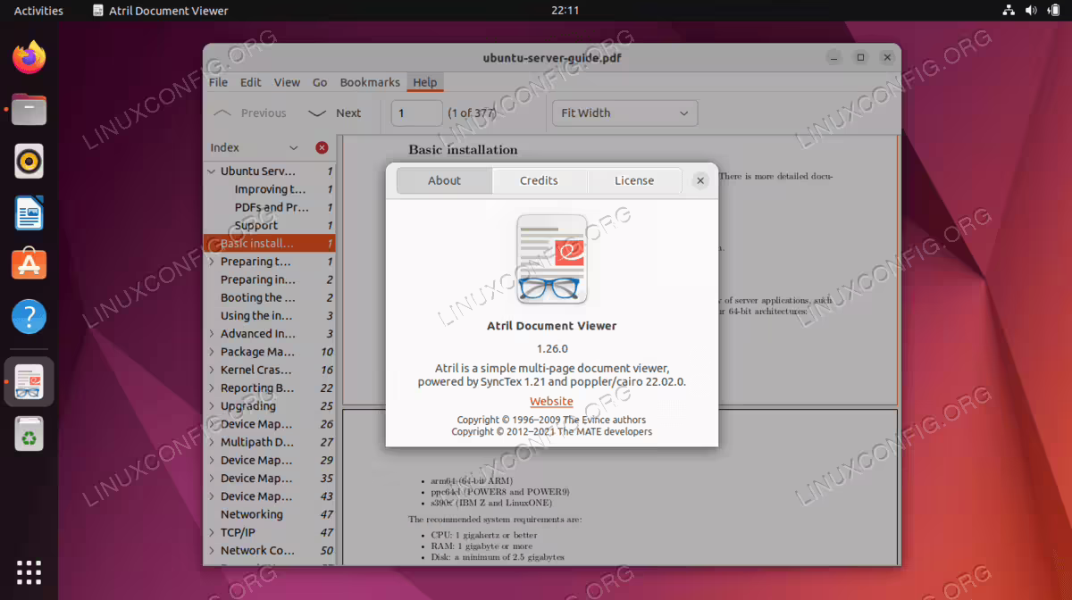Open Ubuntu Software store icon
Image resolution: width=1072 pixels, height=600 pixels.
click(x=29, y=264)
